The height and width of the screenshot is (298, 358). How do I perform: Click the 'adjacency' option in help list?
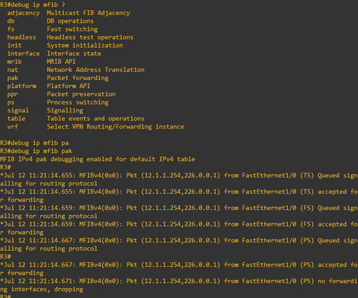[x=23, y=13]
